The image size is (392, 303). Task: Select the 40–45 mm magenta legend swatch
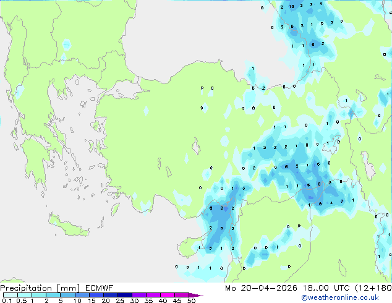tap(168, 295)
